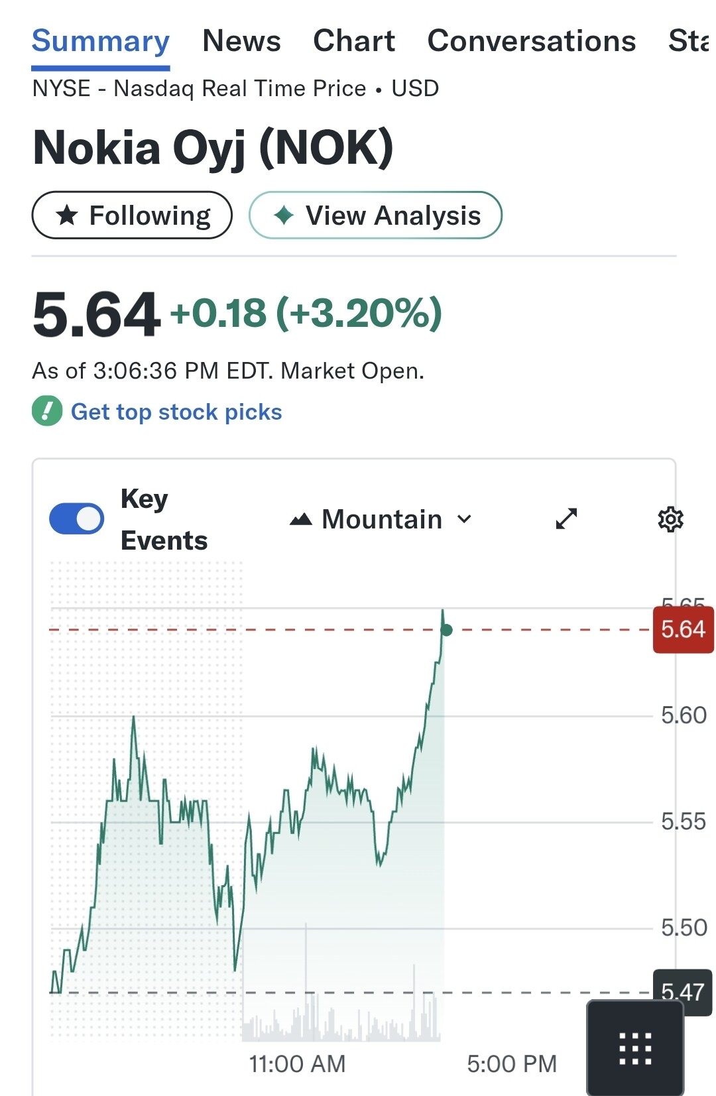Image resolution: width=716 pixels, height=1096 pixels.
Task: Go to the Conversations tab
Action: coord(531,41)
